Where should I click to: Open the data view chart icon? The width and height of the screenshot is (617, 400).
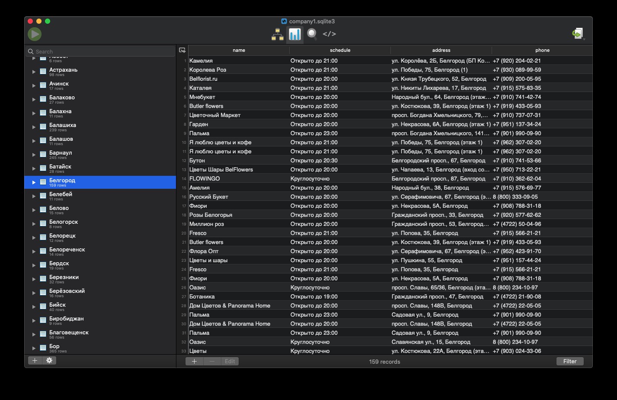[295, 34]
